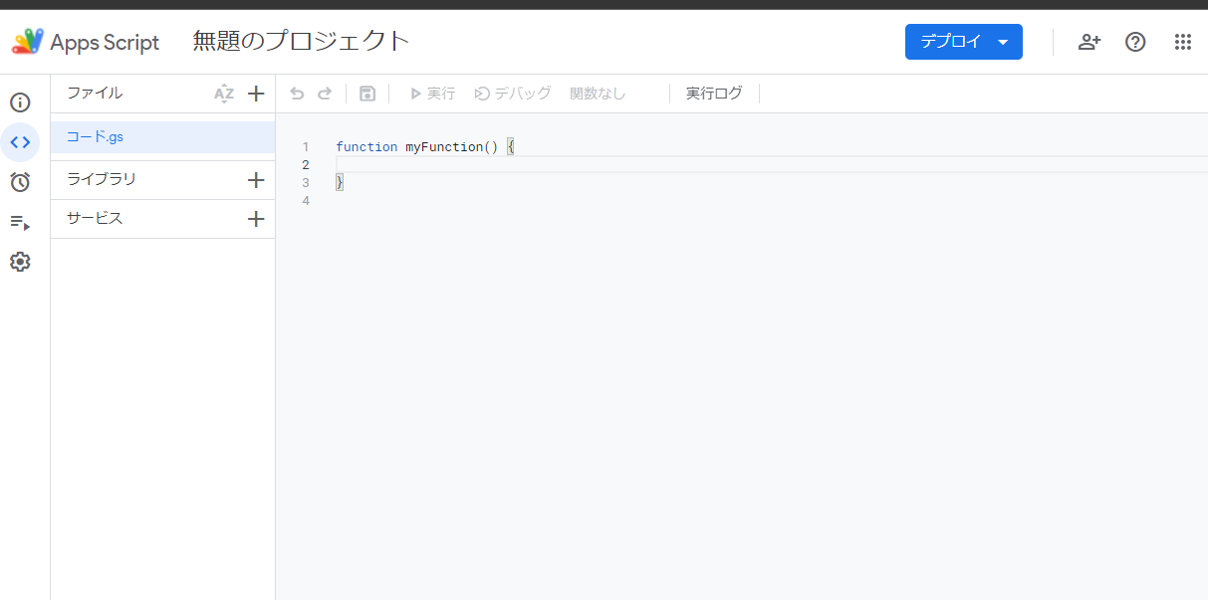Run the script with 実行

[430, 93]
